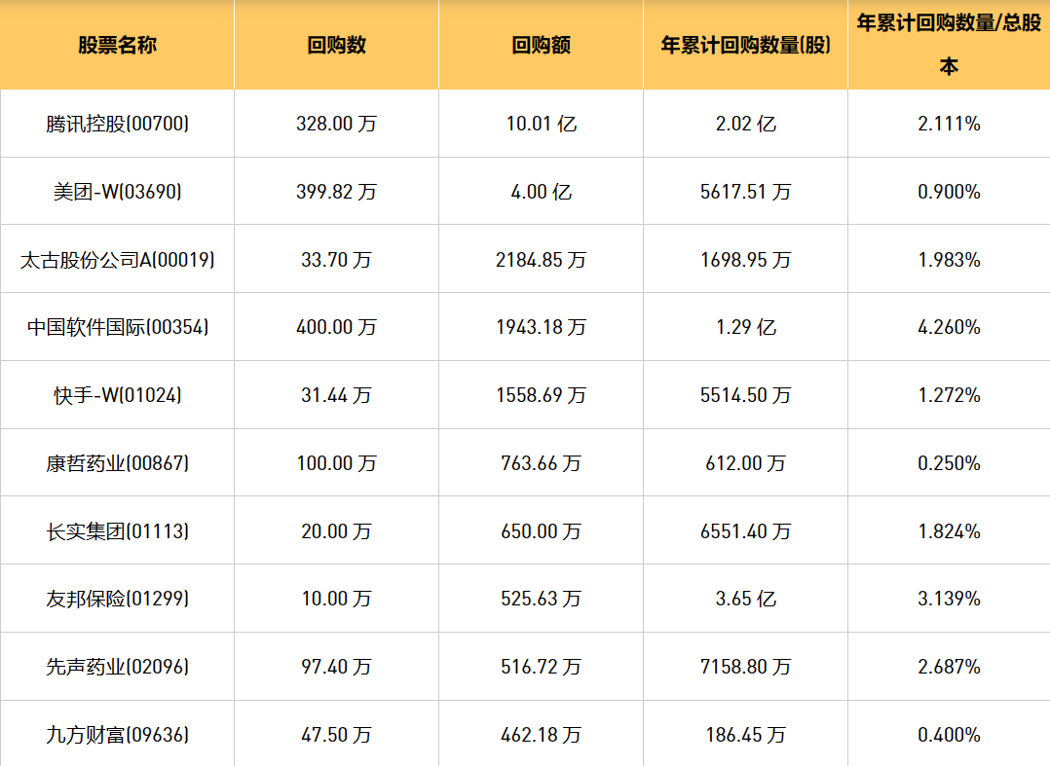This screenshot has width=1050, height=766.
Task: Select the 399.82 万 buyback count cell
Action: point(336,192)
